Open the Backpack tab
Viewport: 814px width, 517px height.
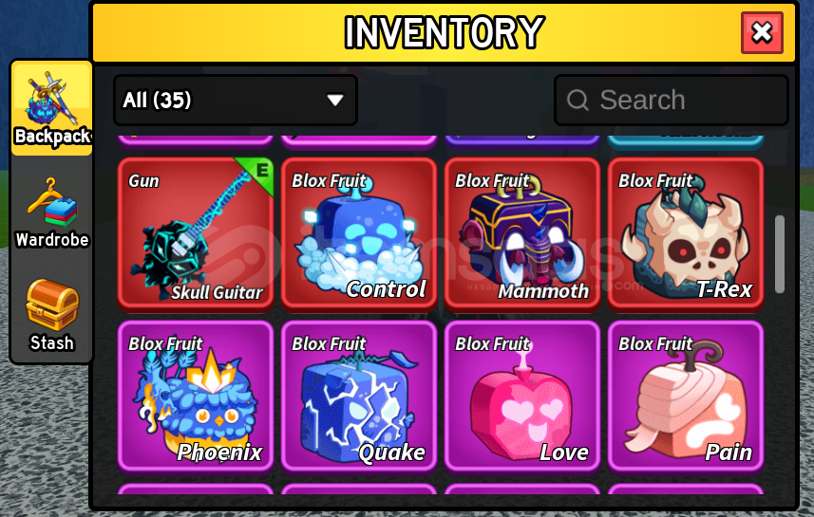(51, 108)
